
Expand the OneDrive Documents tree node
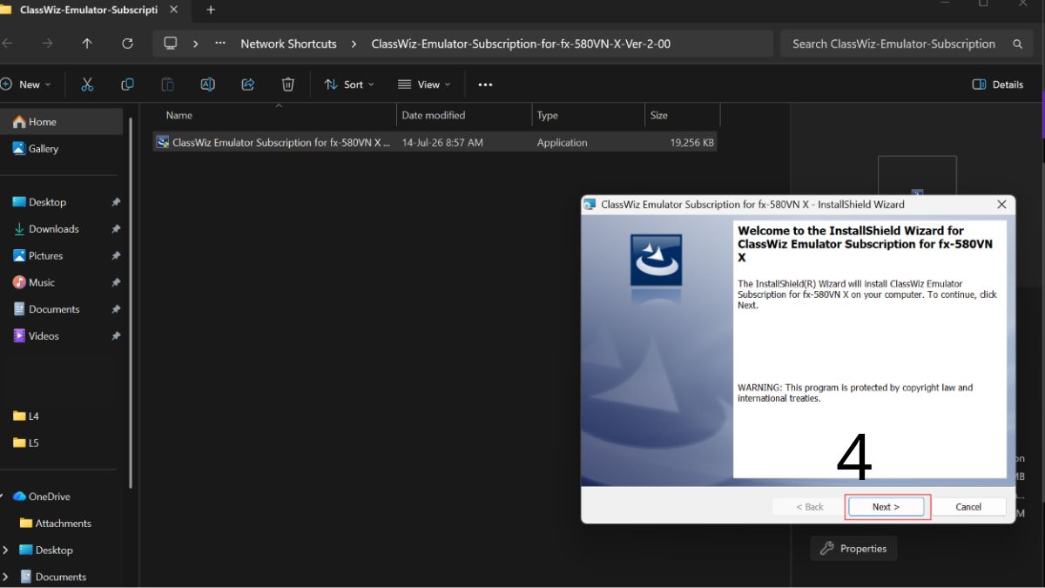pos(6,577)
